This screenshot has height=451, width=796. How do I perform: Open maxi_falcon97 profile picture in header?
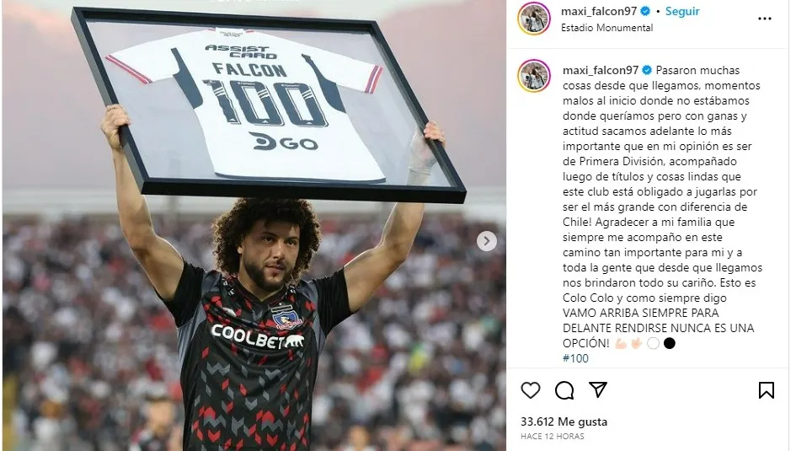(x=533, y=19)
